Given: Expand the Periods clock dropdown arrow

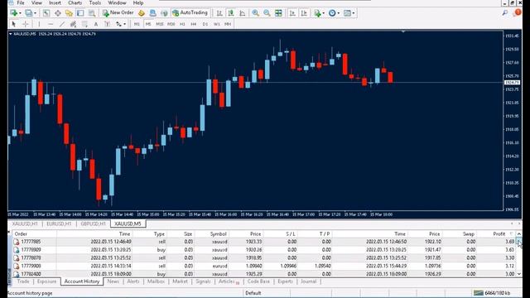Looking at the screenshot, I should pos(339,13).
